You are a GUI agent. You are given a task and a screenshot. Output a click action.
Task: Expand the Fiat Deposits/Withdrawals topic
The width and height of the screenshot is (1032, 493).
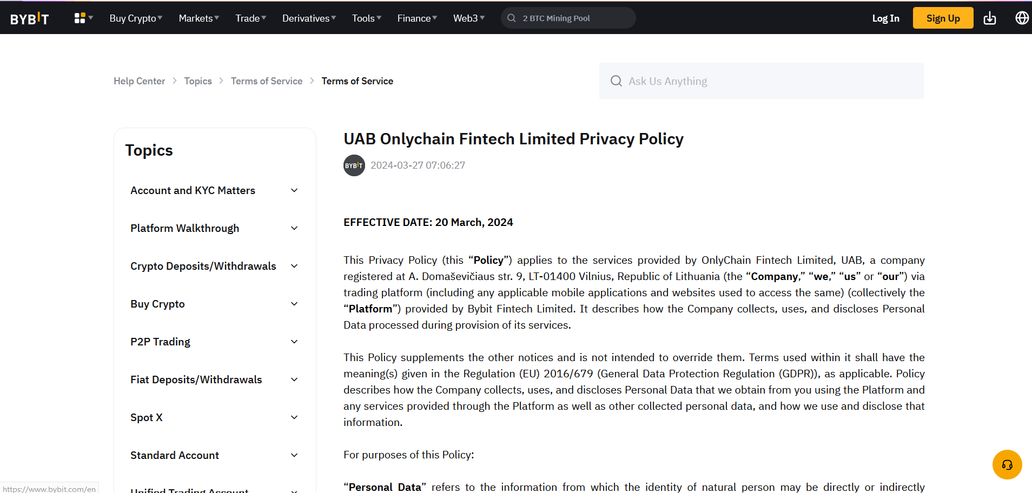click(294, 379)
